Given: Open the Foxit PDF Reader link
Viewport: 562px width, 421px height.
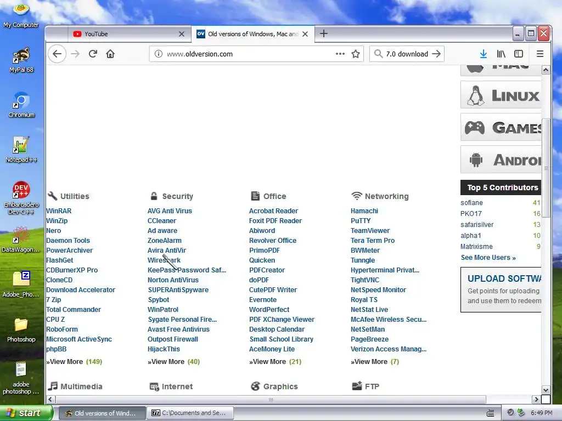Looking at the screenshot, I should [x=276, y=221].
